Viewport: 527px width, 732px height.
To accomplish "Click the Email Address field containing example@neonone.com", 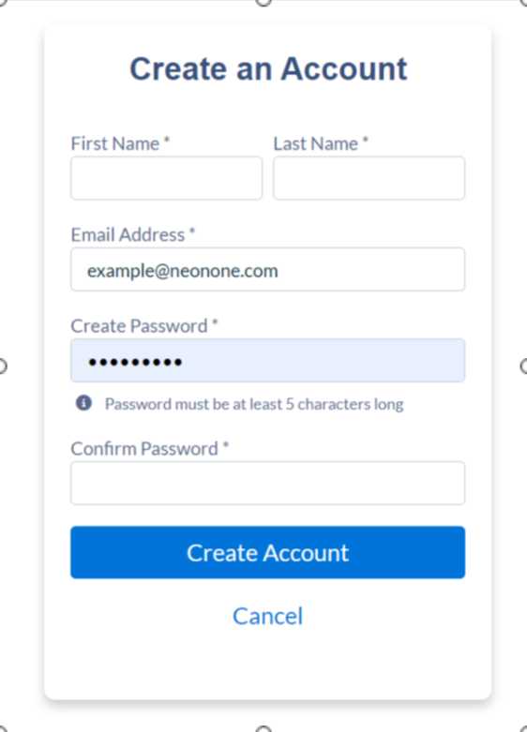I will 267,269.
